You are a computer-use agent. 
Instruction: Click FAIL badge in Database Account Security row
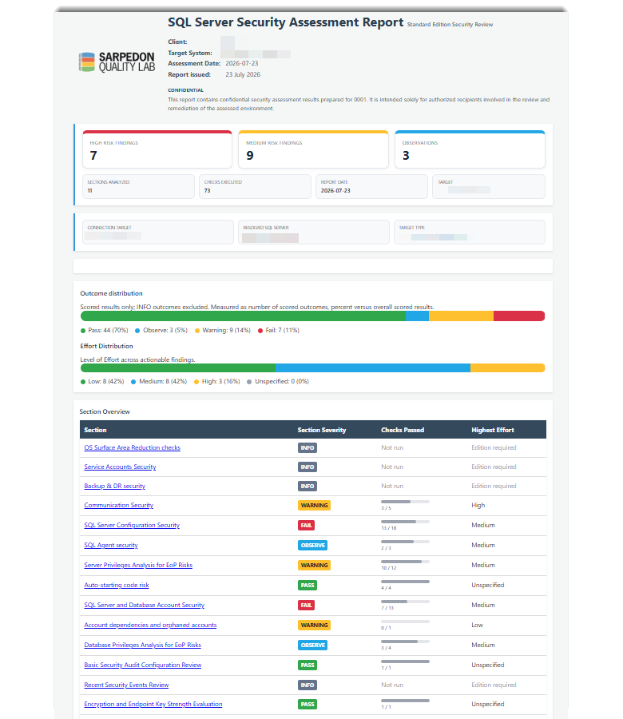point(306,606)
